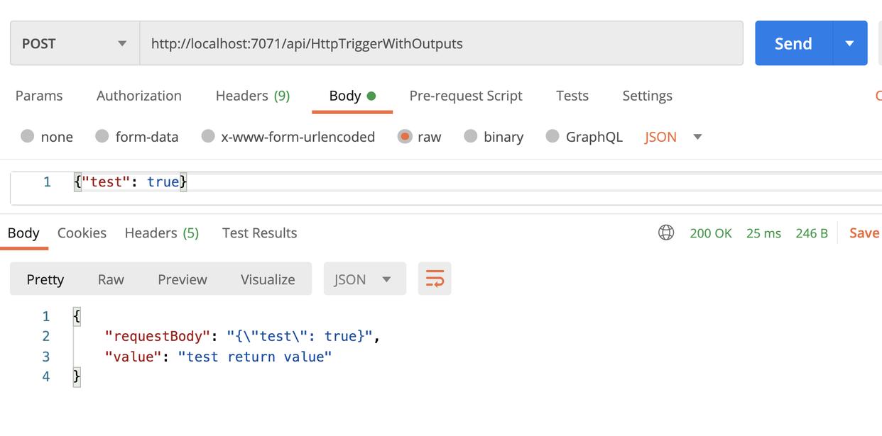The width and height of the screenshot is (882, 436).
Task: Switch to the Headers (9) request tab
Action: (x=252, y=96)
